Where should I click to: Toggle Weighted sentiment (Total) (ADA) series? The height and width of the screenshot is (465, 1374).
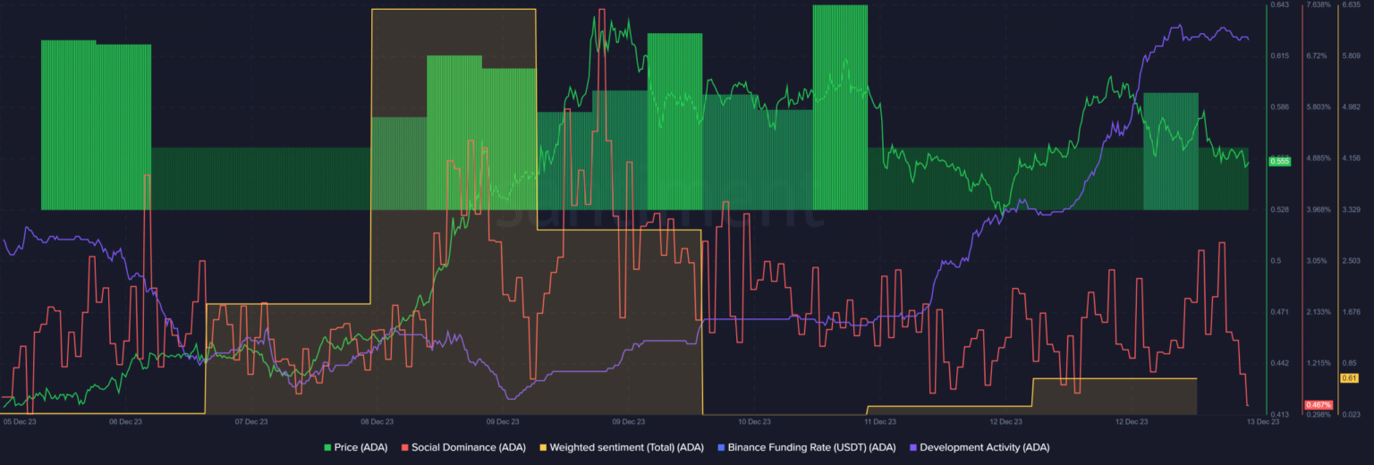627,447
